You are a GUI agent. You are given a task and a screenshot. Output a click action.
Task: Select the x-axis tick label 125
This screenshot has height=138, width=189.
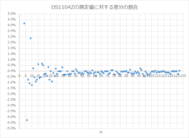coord(177,76)
